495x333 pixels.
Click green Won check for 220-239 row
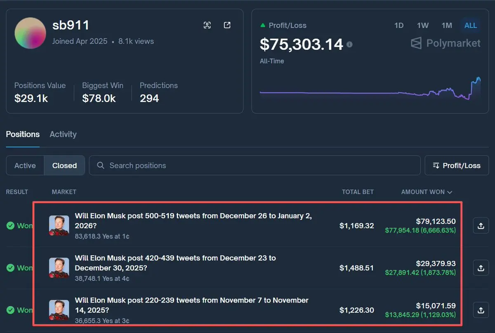pos(10,310)
